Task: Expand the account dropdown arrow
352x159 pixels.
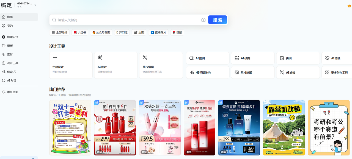Action: tap(35, 5)
